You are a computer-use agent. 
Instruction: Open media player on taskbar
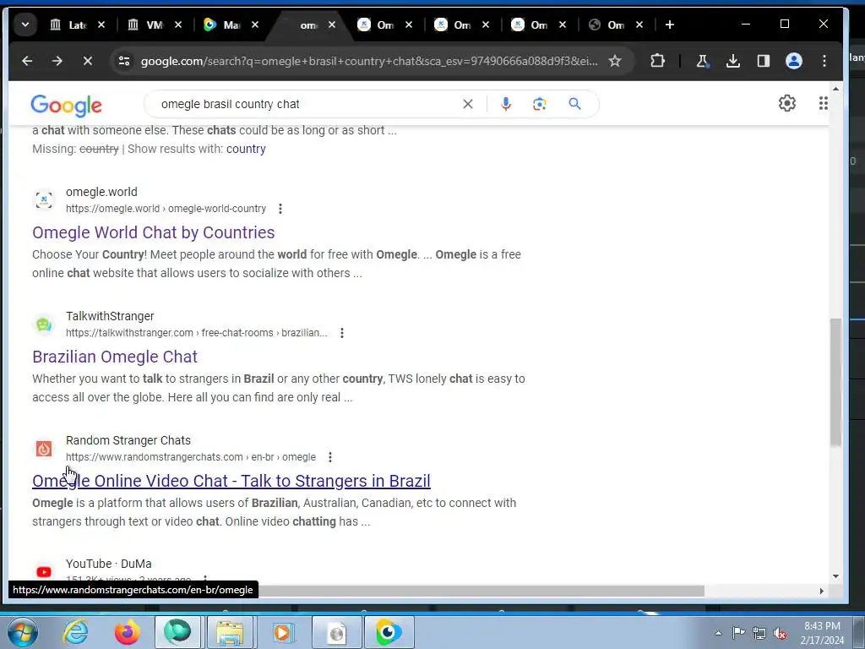(282, 632)
